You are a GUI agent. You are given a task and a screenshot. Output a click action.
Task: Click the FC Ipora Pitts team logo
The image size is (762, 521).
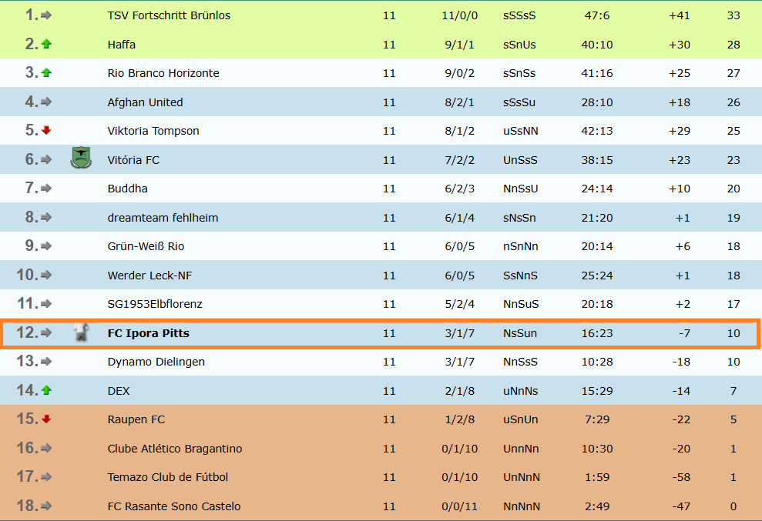click(x=80, y=332)
